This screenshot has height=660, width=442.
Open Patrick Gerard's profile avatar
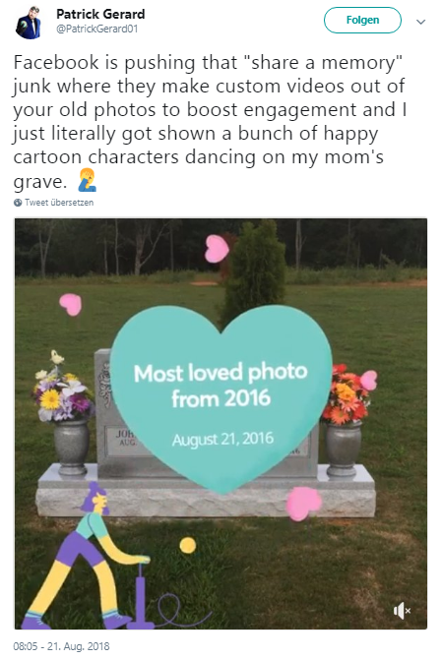(29, 24)
